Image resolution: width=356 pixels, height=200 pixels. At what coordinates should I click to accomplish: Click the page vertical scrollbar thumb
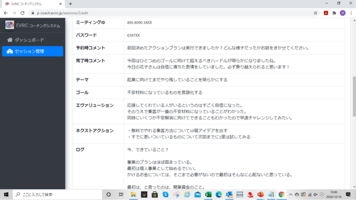pos(354,97)
